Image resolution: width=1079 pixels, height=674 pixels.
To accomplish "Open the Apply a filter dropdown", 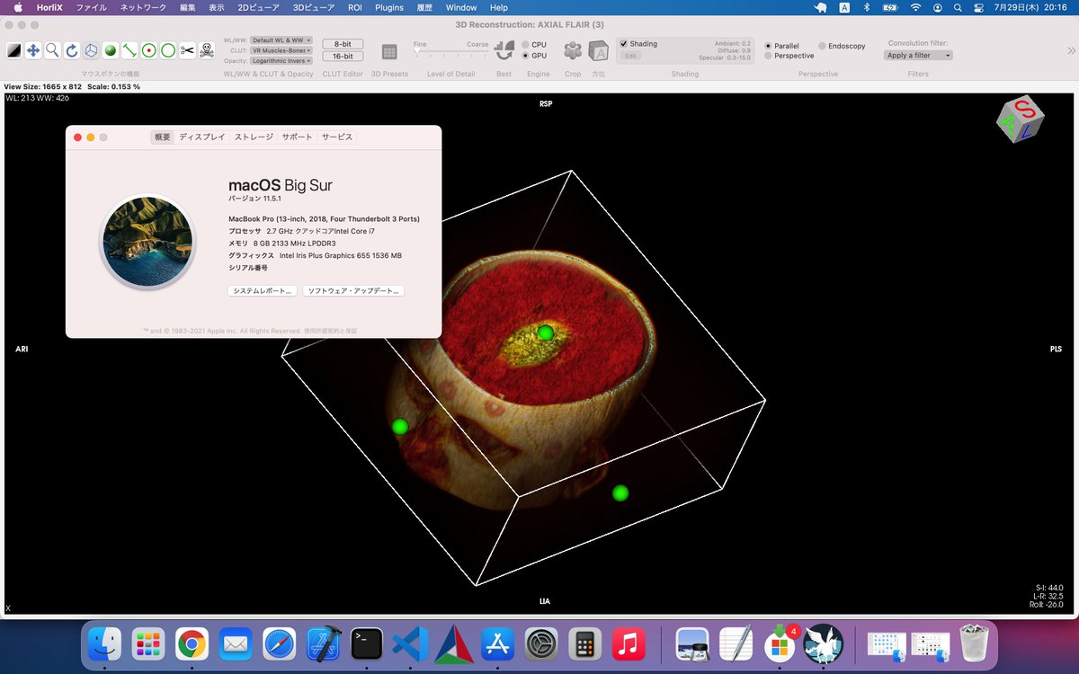I will click(918, 56).
